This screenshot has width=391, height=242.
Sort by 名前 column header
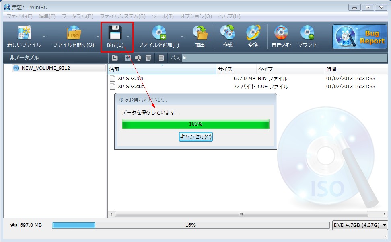tap(162, 69)
